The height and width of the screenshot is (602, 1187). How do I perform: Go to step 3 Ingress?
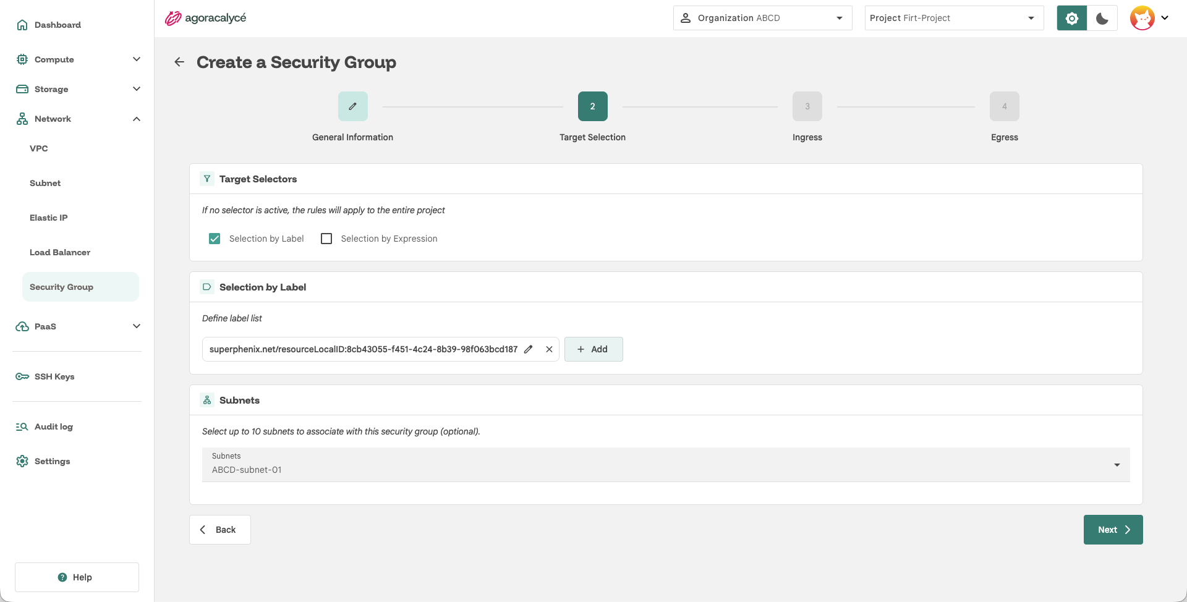(807, 106)
